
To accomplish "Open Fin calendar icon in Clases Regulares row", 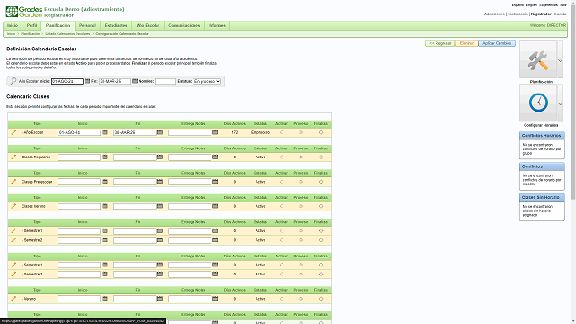I will [160, 157].
